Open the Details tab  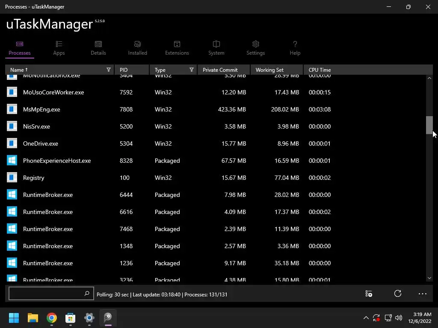(98, 48)
